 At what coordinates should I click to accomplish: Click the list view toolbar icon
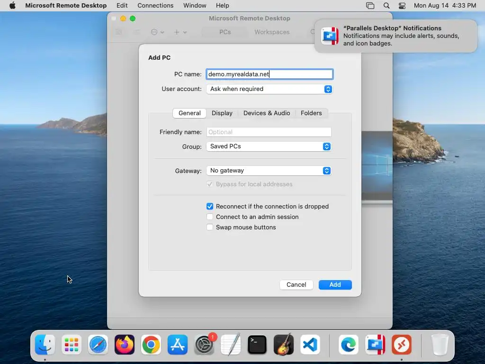137,32
